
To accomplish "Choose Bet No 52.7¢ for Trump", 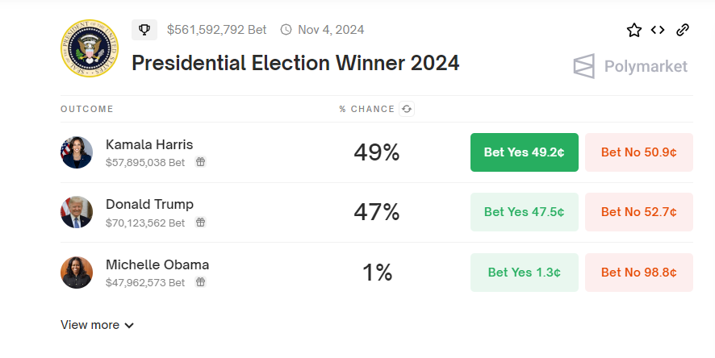I will point(638,212).
